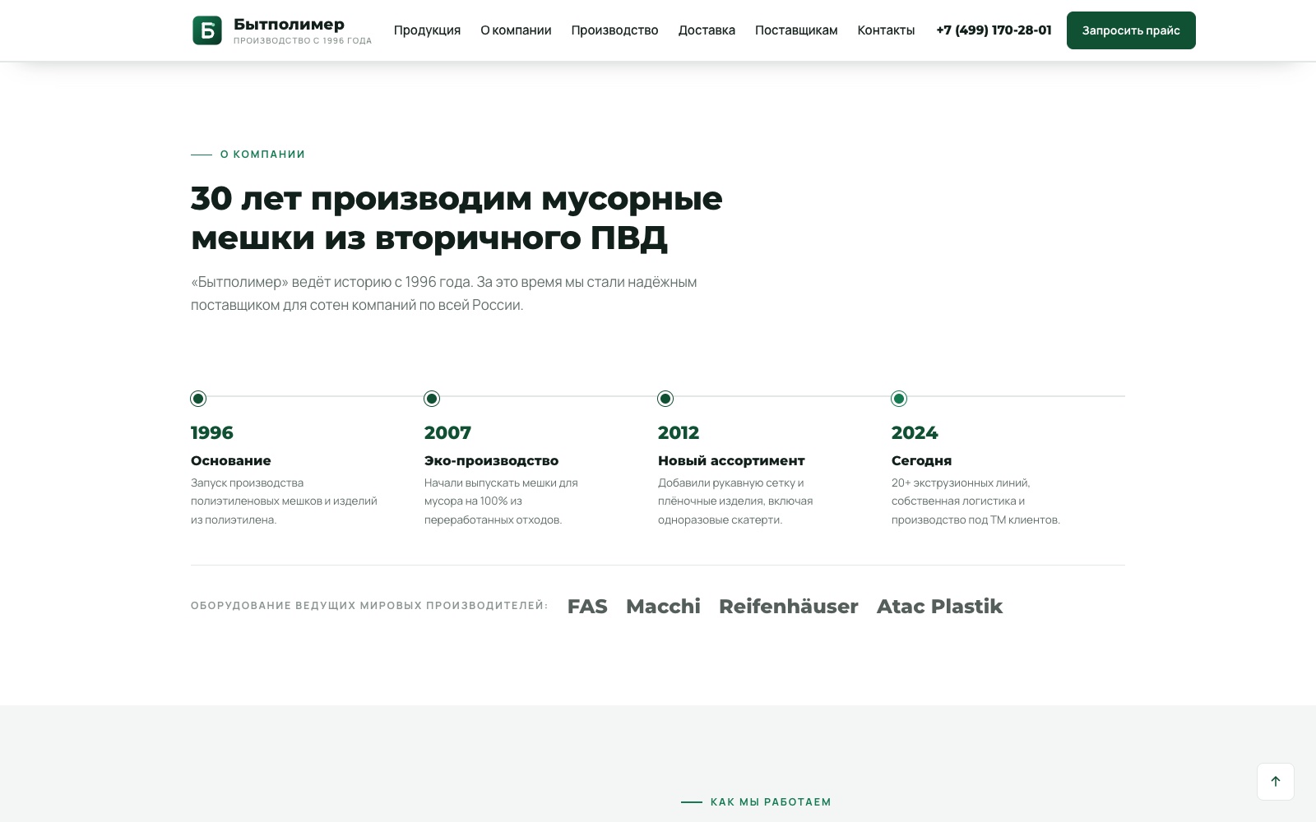Click the Сегодня heading
Viewport: 1316px width, 822px height.
tap(921, 460)
